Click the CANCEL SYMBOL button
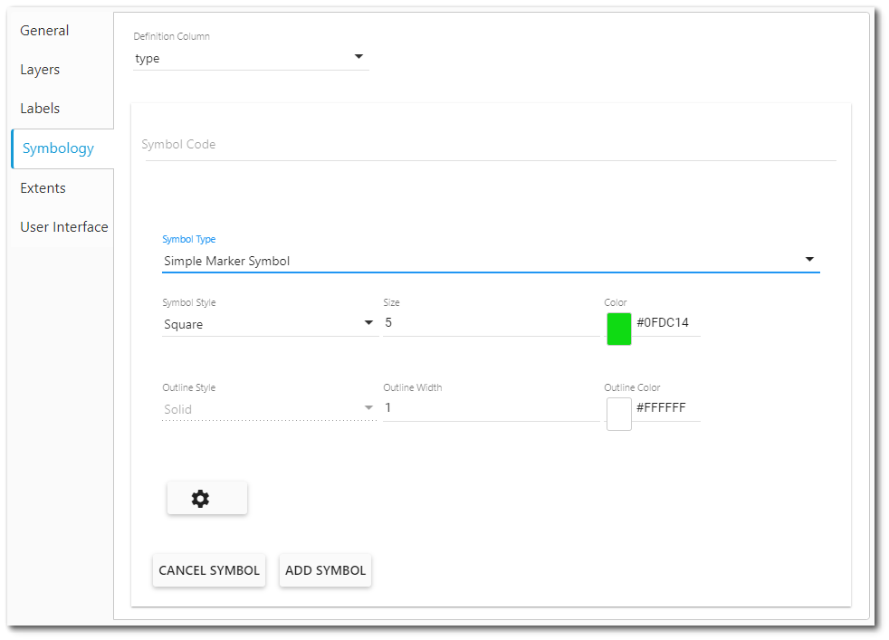The image size is (889, 640). 209,570
